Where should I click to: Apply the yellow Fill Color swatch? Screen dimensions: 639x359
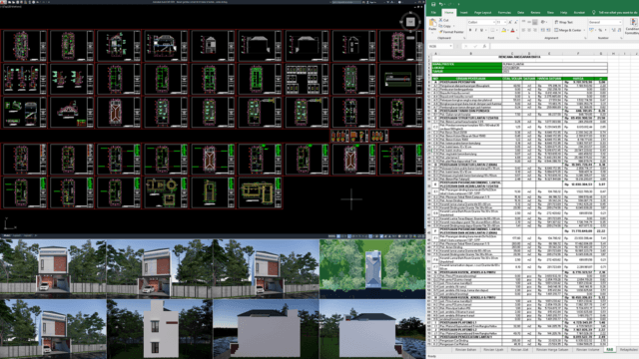point(503,30)
